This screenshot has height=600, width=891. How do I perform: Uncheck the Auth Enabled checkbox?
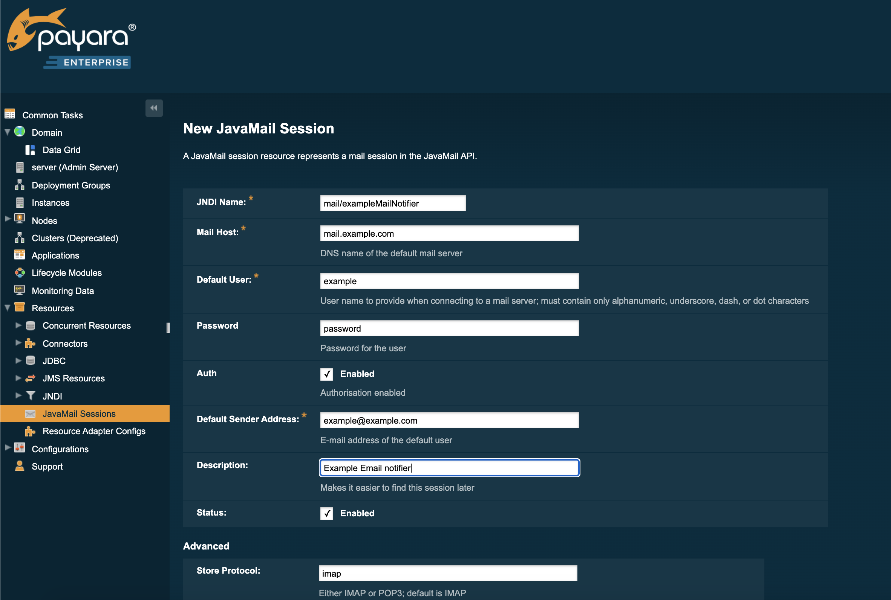pyautogui.click(x=327, y=374)
